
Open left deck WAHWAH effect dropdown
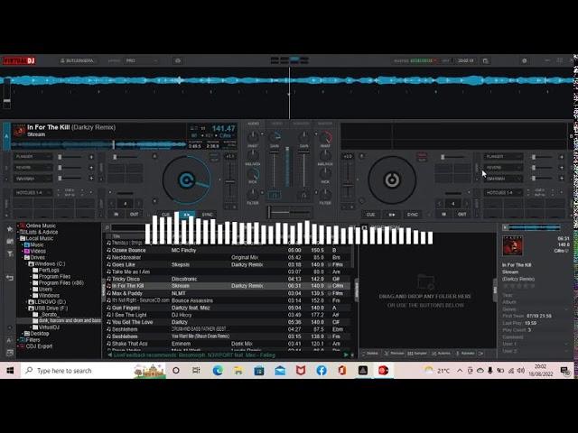pyautogui.click(x=33, y=179)
